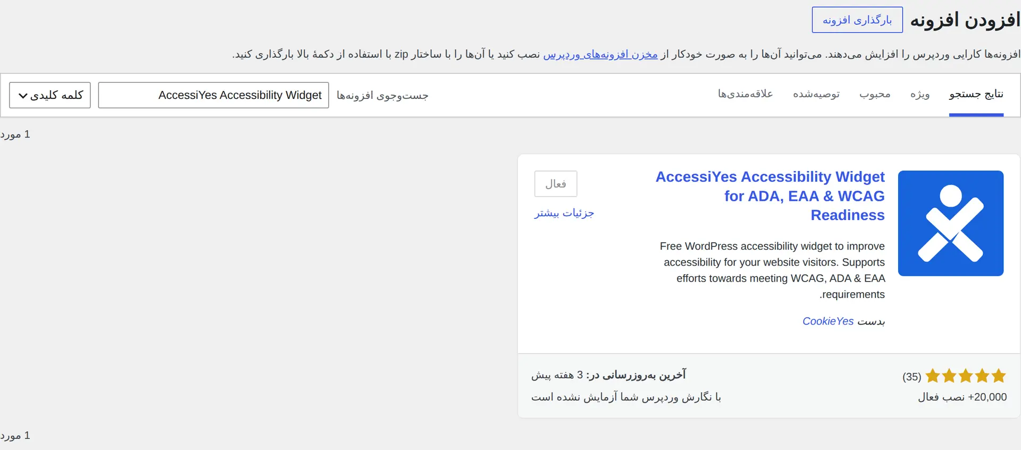Click the AccessiYes plugin icon thumbnail

point(950,223)
